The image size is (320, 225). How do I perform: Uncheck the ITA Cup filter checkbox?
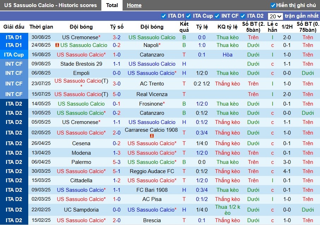189,16
